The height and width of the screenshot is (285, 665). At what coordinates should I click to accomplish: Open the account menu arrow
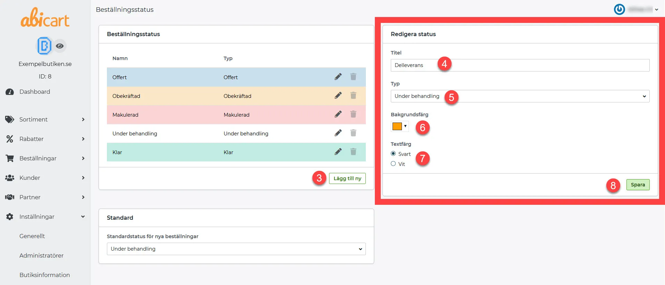click(x=657, y=10)
